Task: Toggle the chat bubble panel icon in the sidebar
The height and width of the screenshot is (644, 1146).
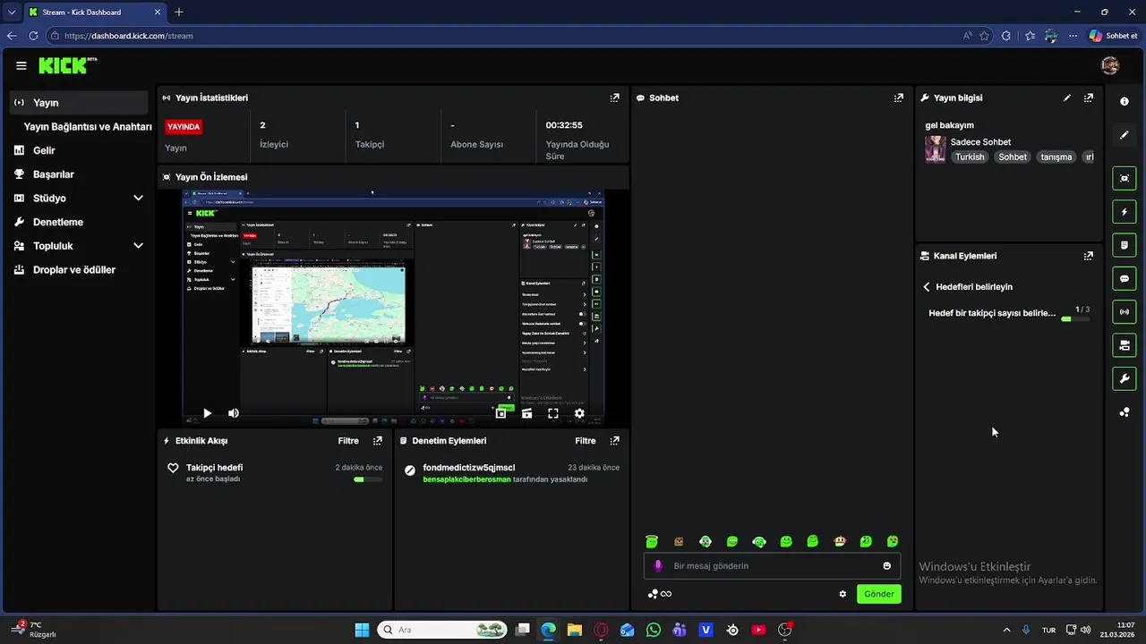Action: (x=1125, y=279)
